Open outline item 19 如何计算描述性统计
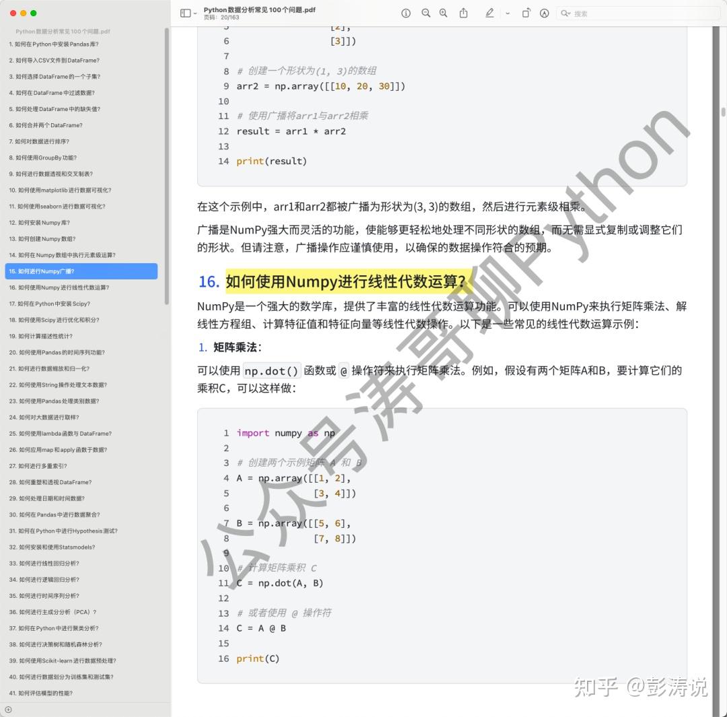 pos(41,336)
